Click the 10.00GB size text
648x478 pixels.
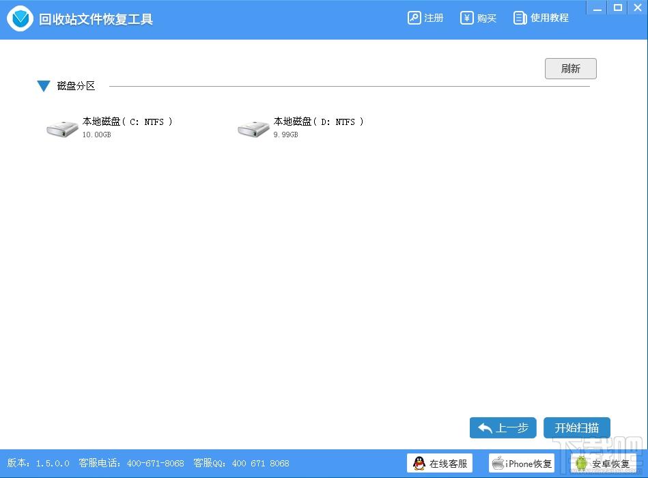[97, 135]
